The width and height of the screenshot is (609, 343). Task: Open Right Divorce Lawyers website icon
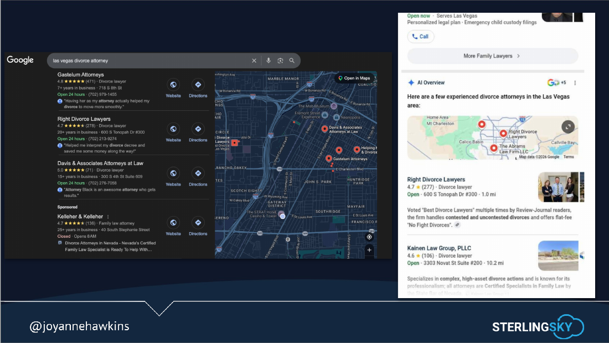pos(173,129)
